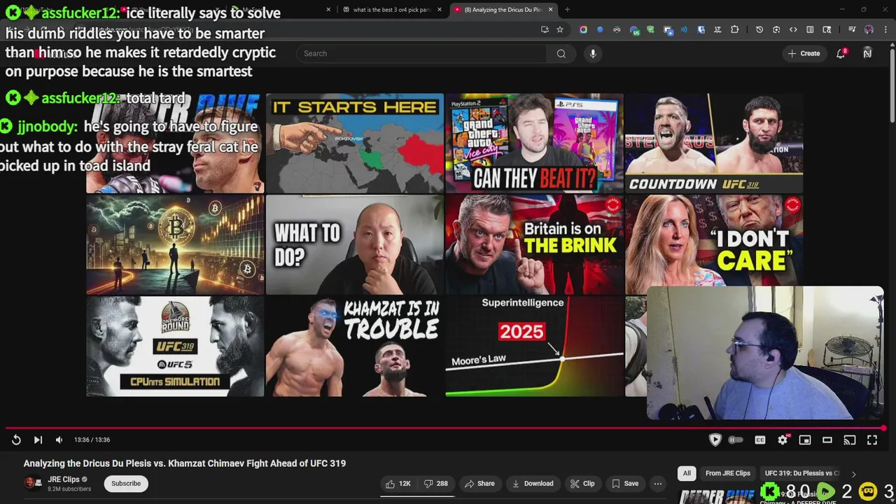Screen dimensions: 896x504
Task: Click the YouTube search field
Action: (422, 53)
